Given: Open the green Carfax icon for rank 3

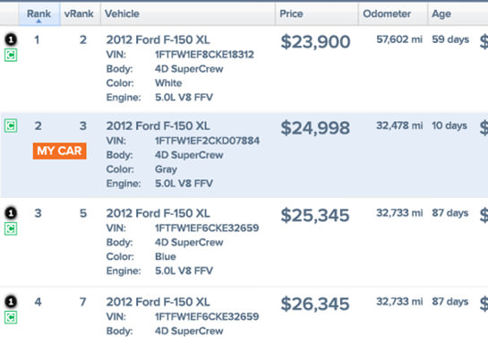Looking at the screenshot, I should coord(11,229).
